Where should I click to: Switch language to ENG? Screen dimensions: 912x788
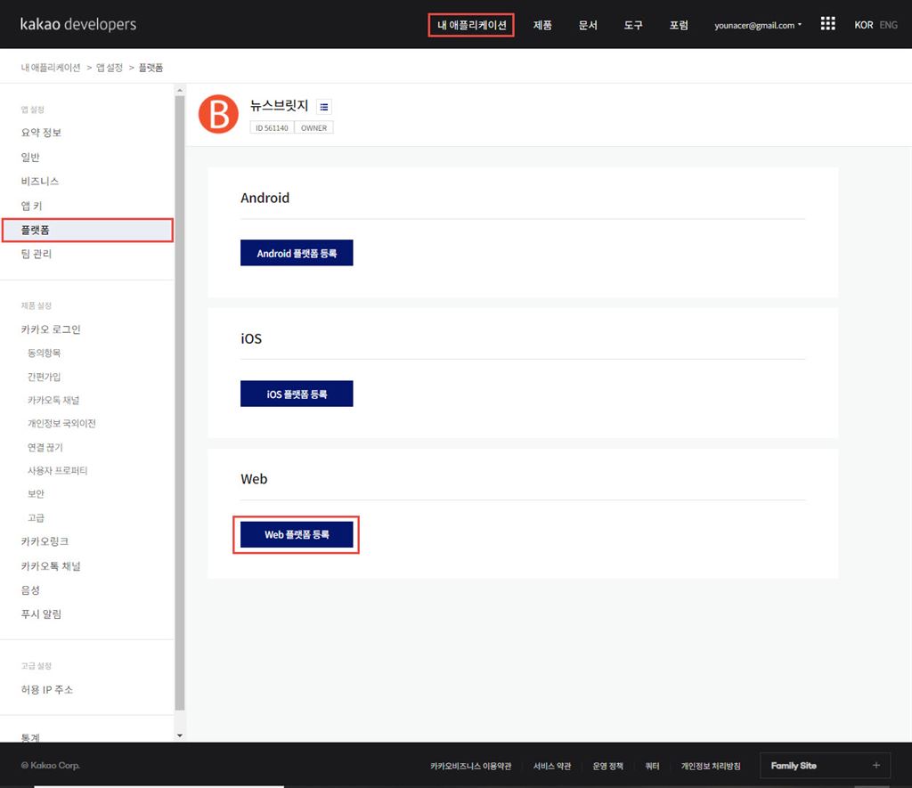coord(888,25)
